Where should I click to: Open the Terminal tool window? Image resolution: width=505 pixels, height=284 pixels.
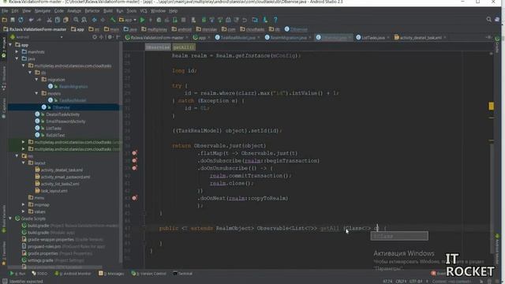183,274
